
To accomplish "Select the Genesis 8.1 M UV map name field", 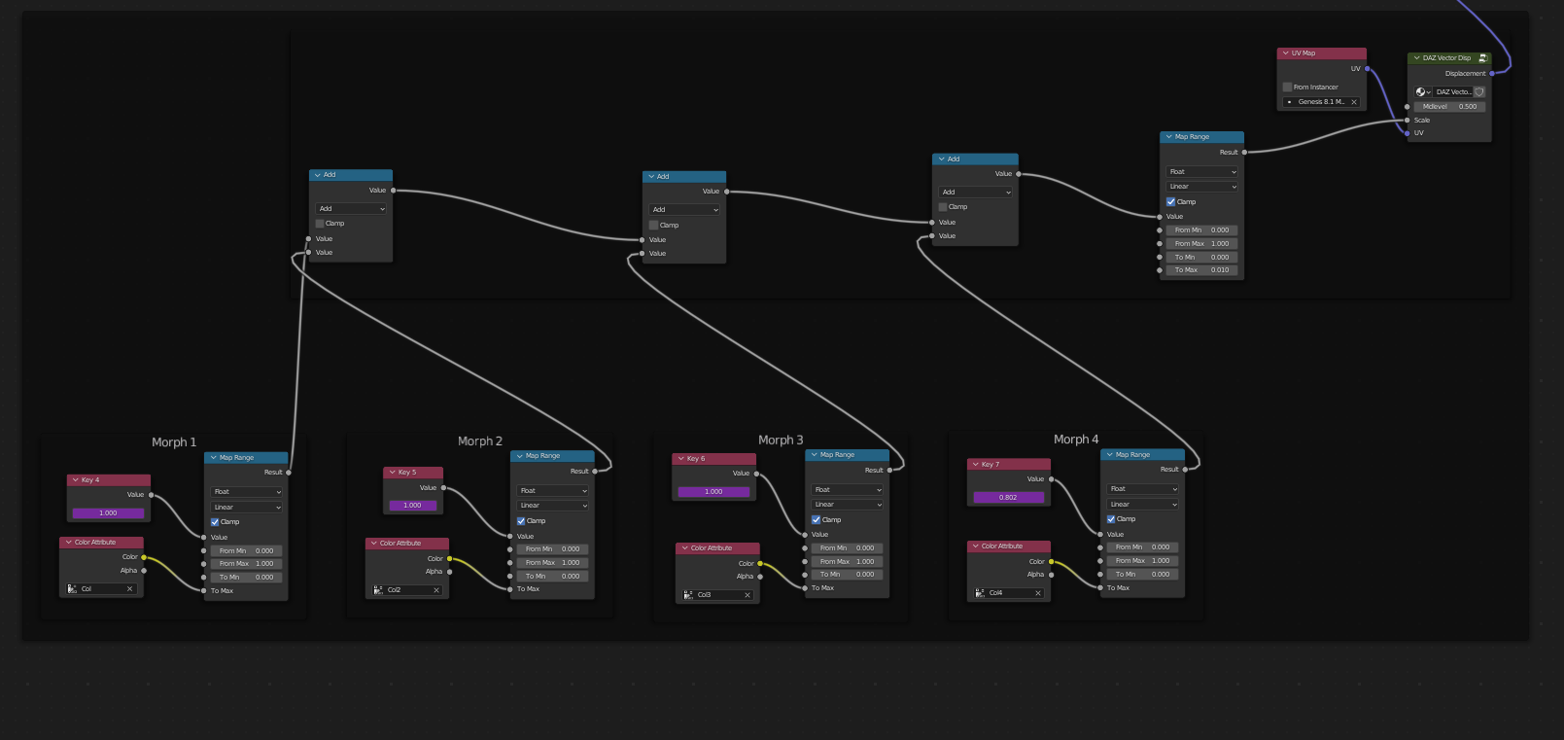I will (1321, 102).
